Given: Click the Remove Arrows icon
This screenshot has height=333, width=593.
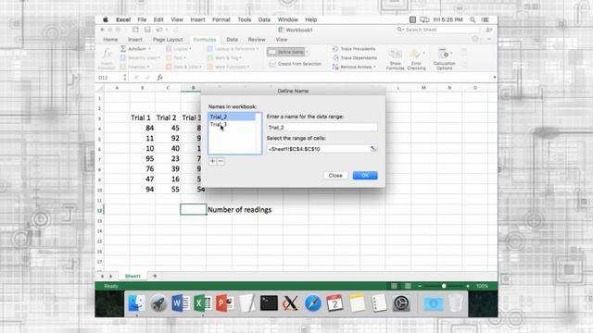Looking at the screenshot, I should 335,67.
